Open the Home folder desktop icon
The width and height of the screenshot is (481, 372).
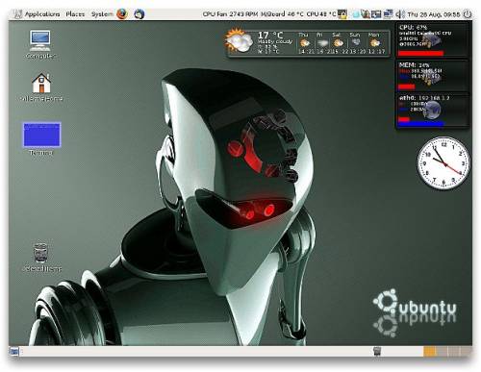tap(41, 87)
